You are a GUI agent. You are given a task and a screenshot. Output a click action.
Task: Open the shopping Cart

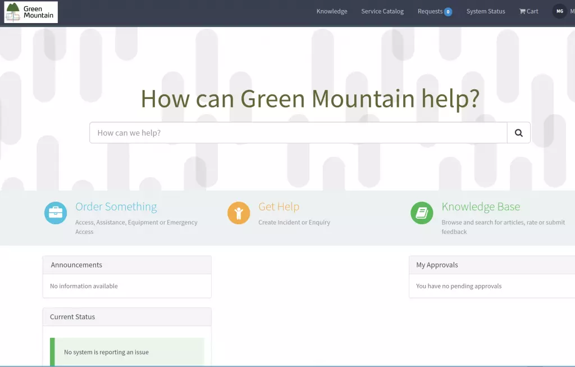[528, 11]
